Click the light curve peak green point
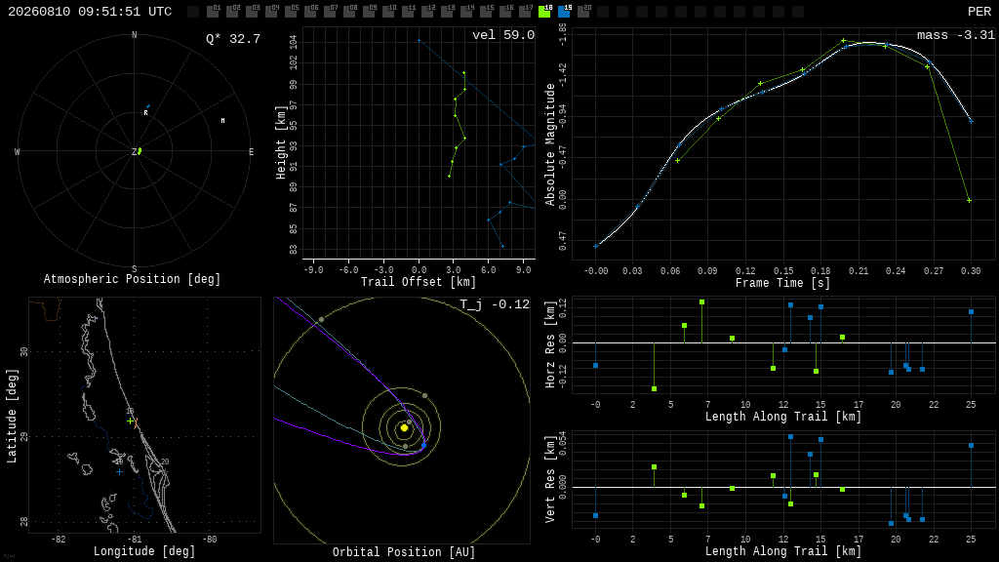 844,41
